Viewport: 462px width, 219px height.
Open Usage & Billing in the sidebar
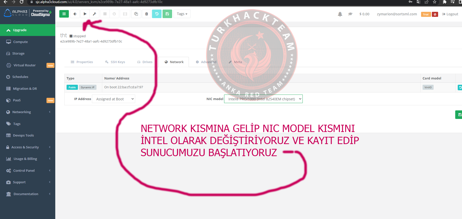[x=25, y=159]
